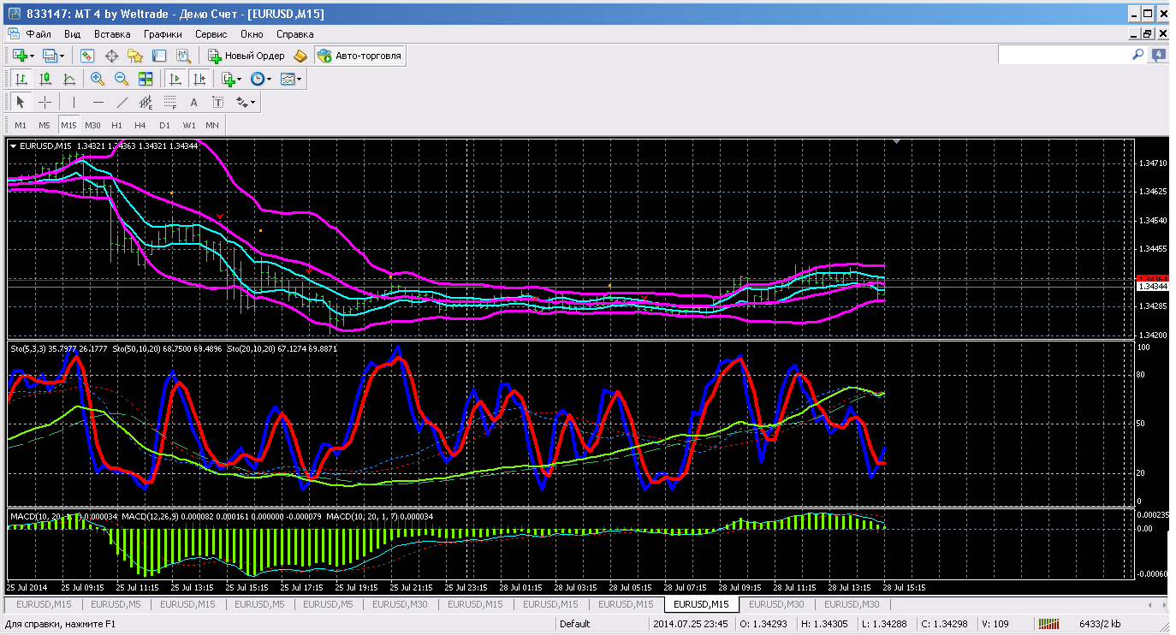The height and width of the screenshot is (635, 1176).
Task: Toggle the Авто-торговля auto-trading button
Action: coord(359,56)
